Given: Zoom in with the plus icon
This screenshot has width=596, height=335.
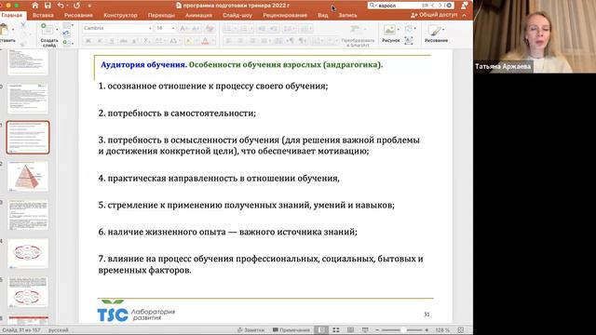Looking at the screenshot, I should (427, 330).
